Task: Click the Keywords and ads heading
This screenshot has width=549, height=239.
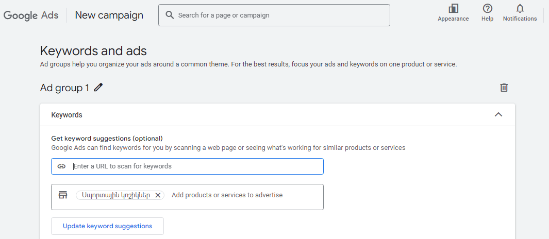Action: pos(93,51)
